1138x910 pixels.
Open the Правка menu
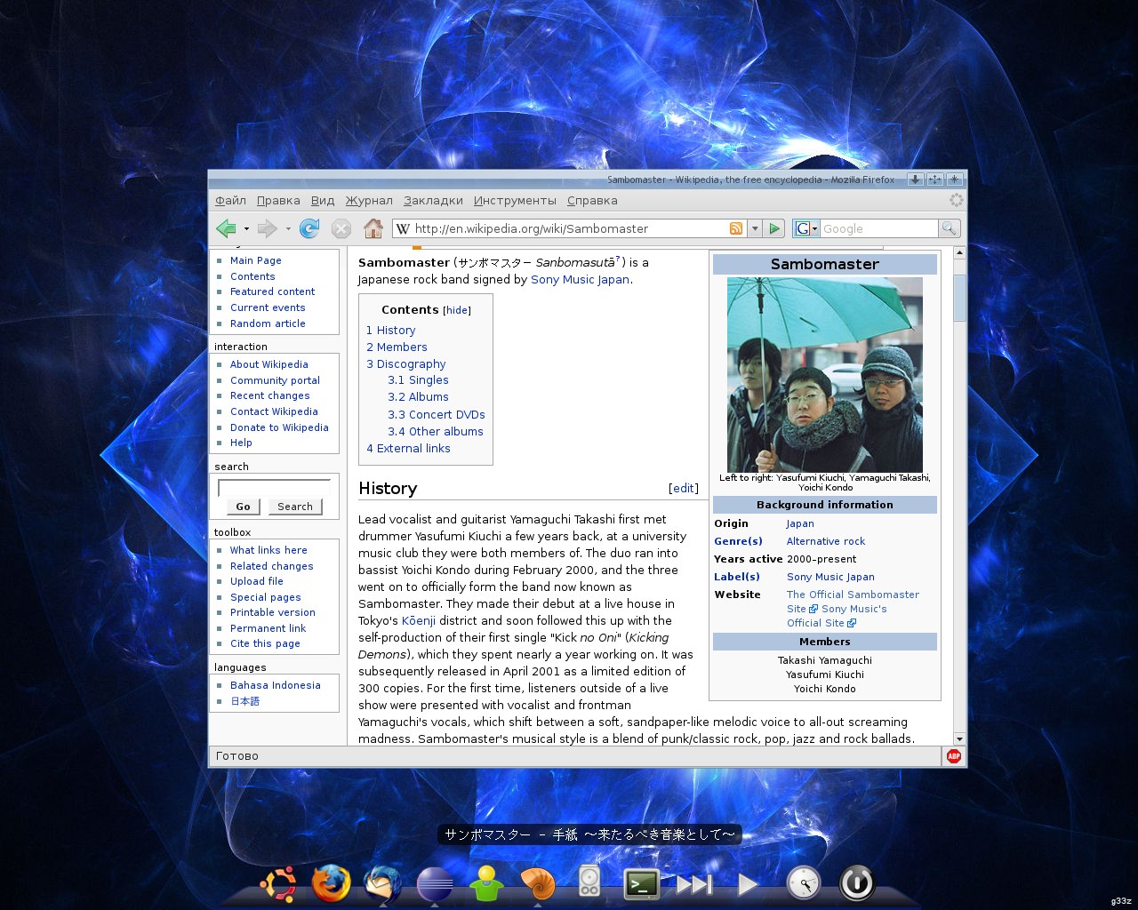(278, 201)
